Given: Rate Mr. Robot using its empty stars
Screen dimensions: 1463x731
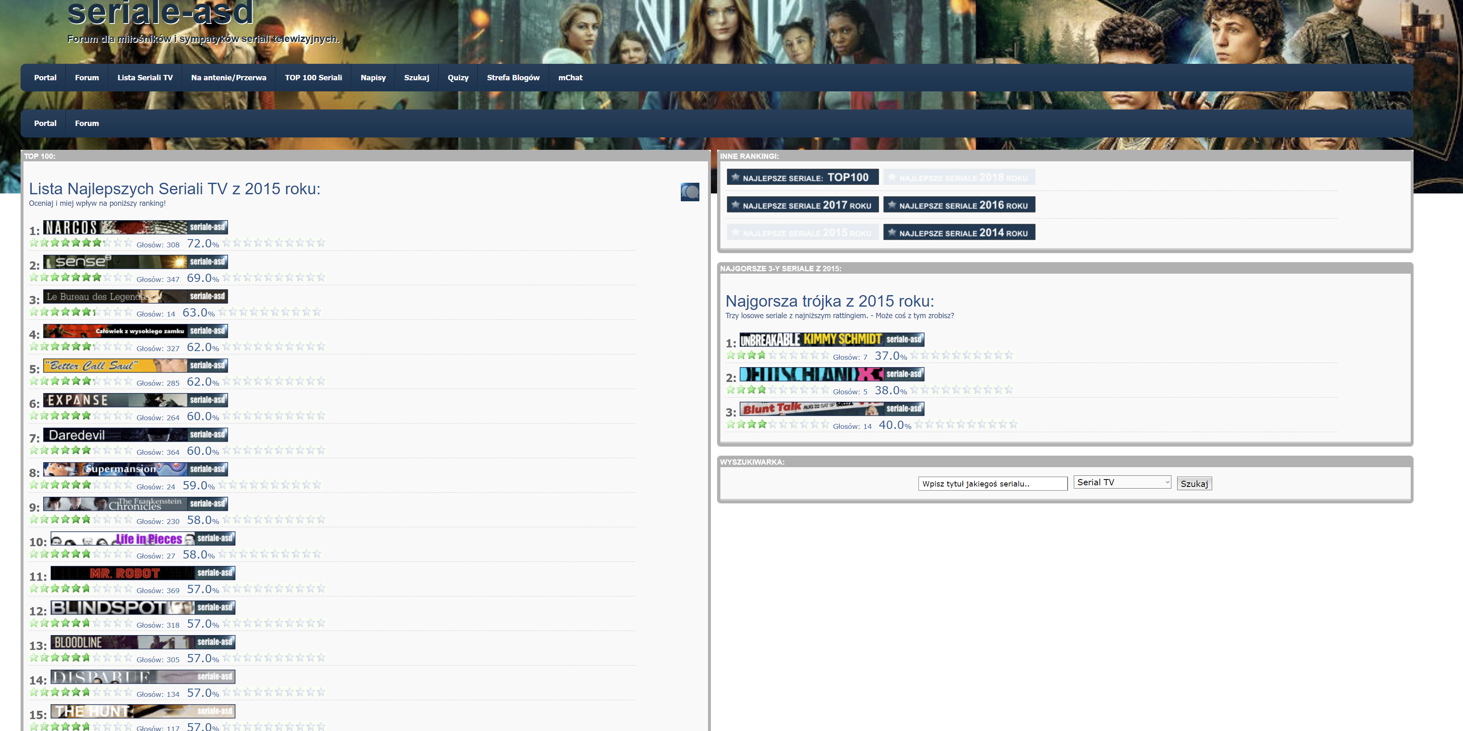Looking at the screenshot, I should (x=274, y=589).
